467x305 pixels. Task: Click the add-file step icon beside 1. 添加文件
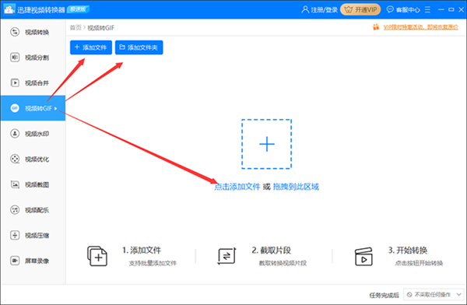(x=97, y=256)
